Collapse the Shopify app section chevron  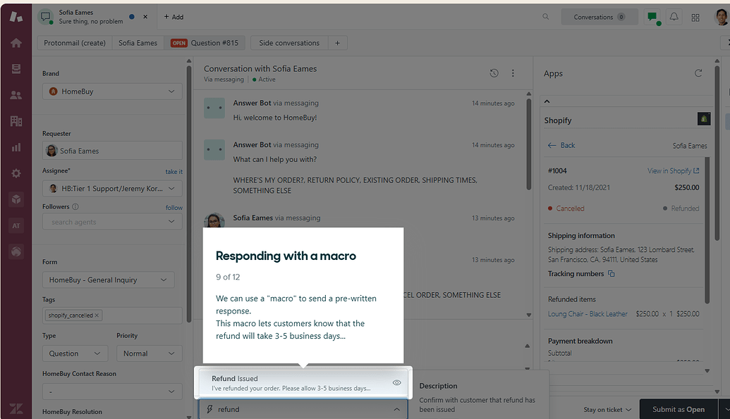point(547,101)
